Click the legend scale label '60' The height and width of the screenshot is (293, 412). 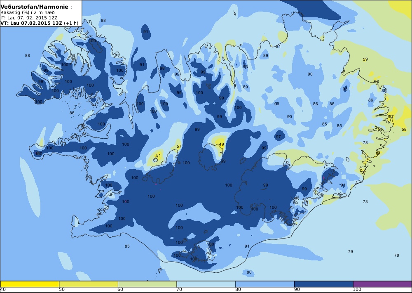point(120,290)
